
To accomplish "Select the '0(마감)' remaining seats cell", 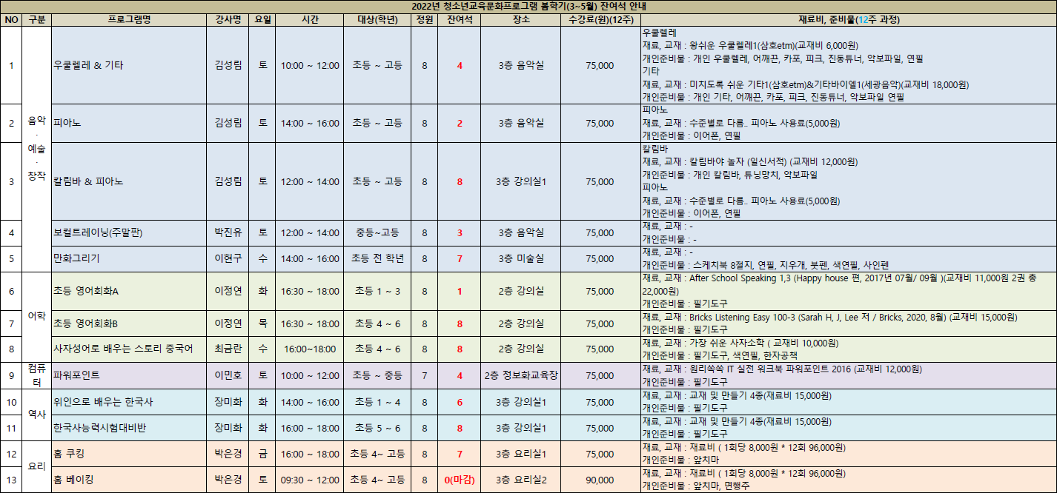I will (x=460, y=480).
